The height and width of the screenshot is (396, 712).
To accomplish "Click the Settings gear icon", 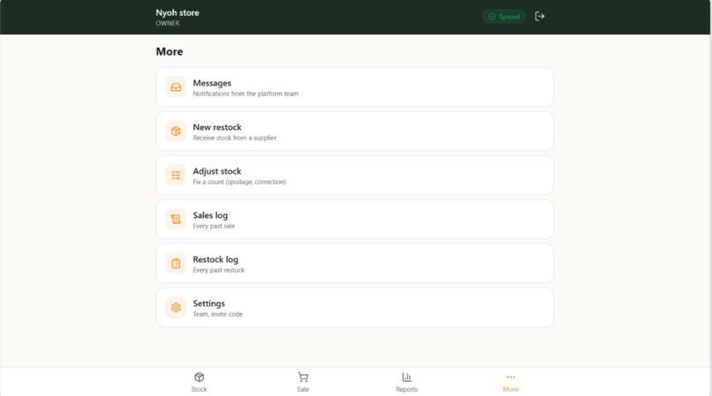I will pos(176,307).
